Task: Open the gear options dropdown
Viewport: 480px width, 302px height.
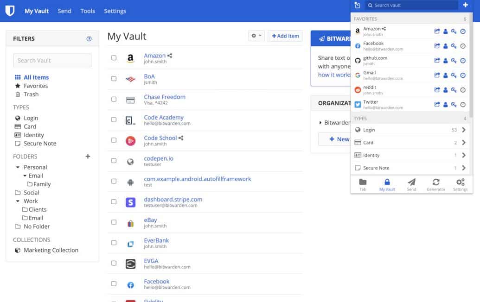Action: tap(256, 36)
